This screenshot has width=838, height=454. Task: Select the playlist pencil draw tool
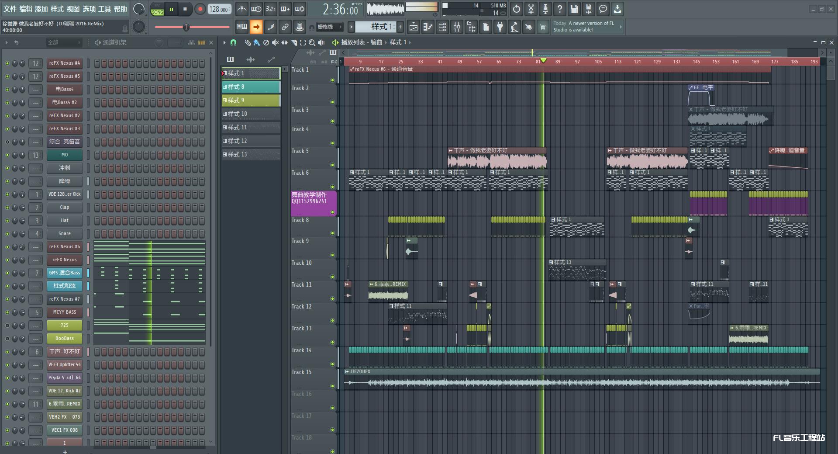point(248,42)
